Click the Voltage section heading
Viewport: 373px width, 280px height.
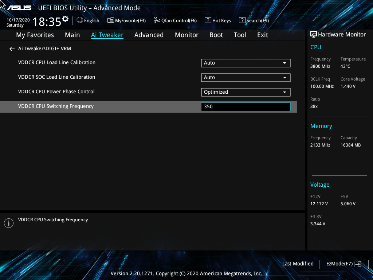(320, 184)
